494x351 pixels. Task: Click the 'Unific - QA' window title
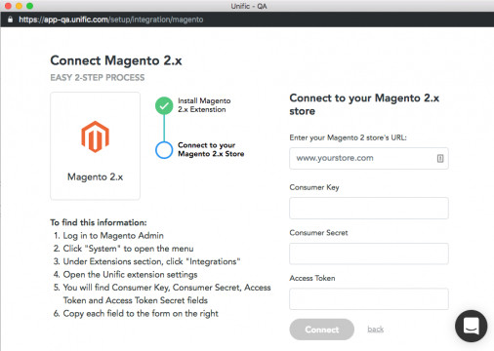[249, 6]
